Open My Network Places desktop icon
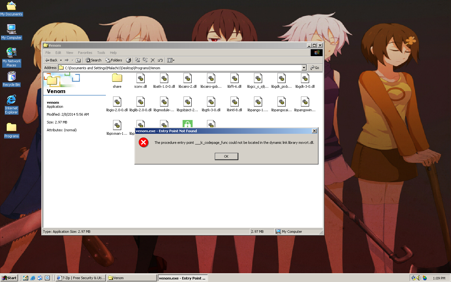This screenshot has width=451, height=282. (12, 57)
